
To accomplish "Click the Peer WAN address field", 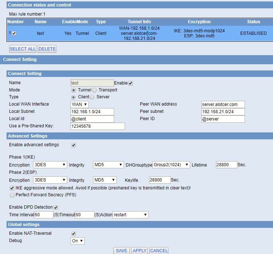I will (223, 105).
